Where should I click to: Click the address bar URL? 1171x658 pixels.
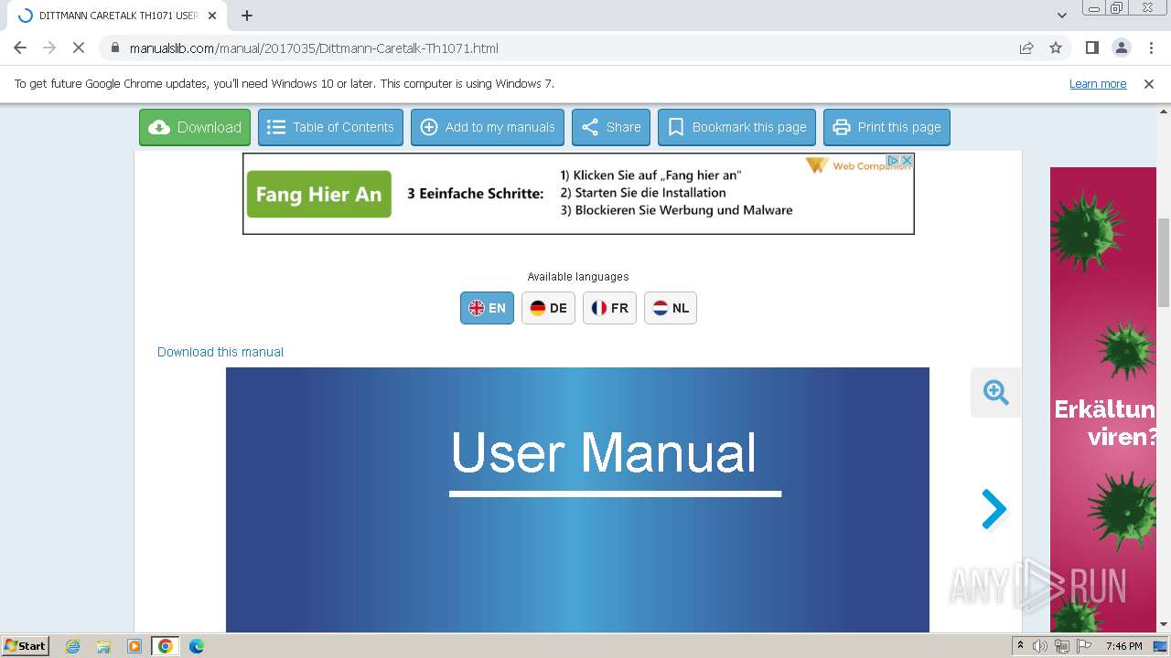(314, 48)
